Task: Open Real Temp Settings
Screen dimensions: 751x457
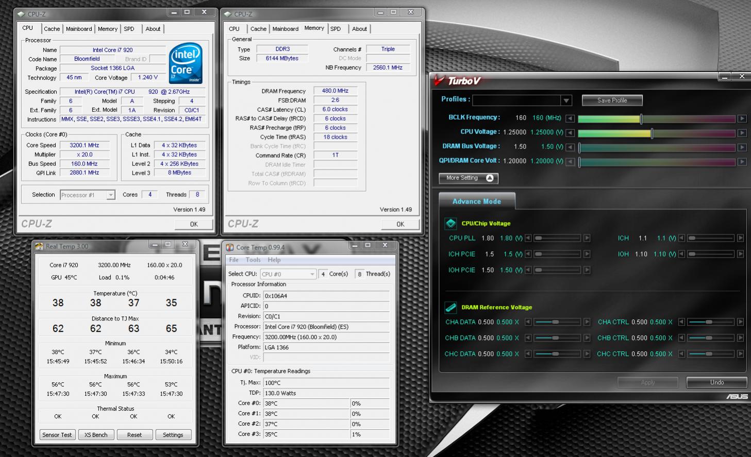Action: point(173,435)
